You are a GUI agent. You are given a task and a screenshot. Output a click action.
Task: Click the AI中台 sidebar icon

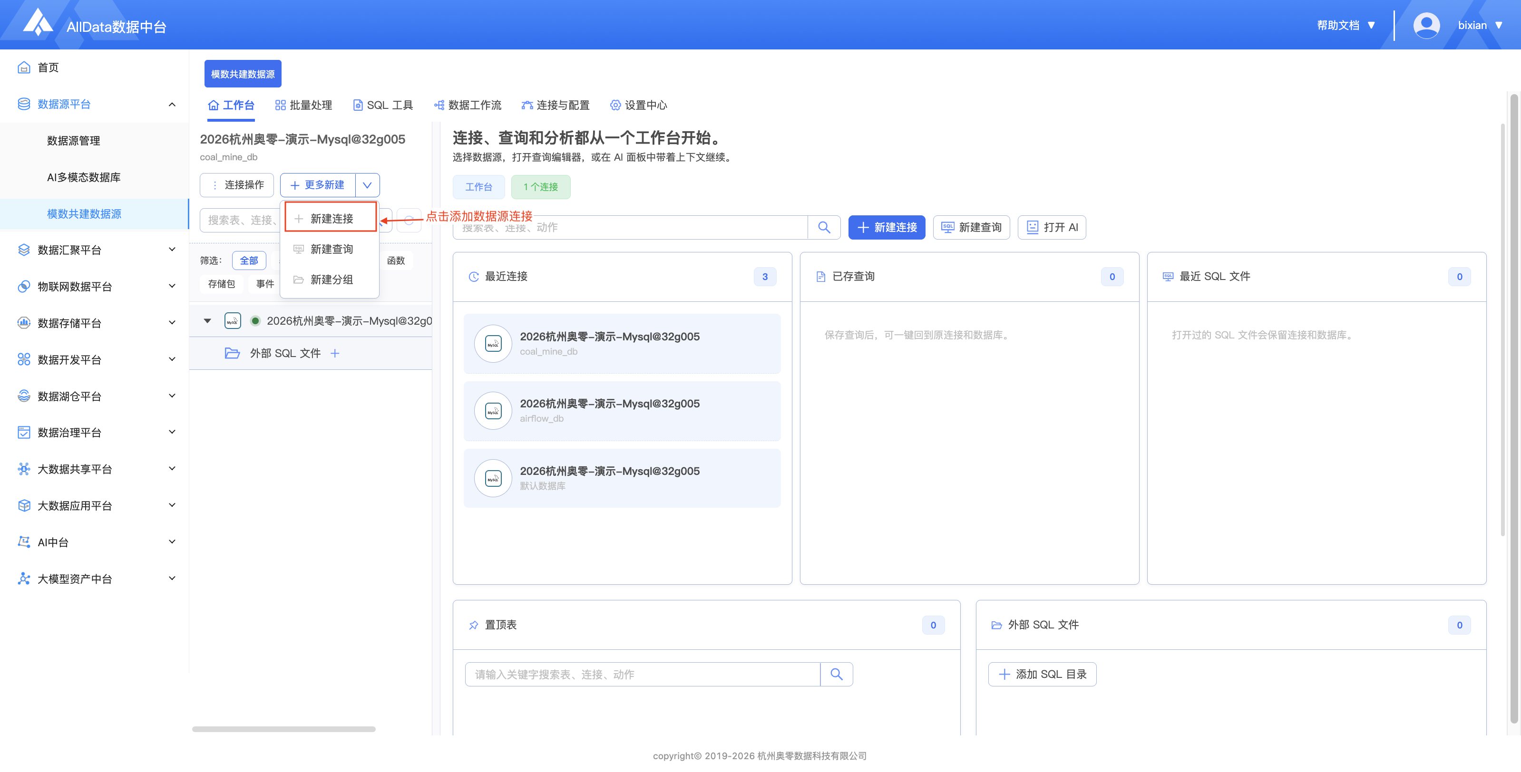click(24, 542)
